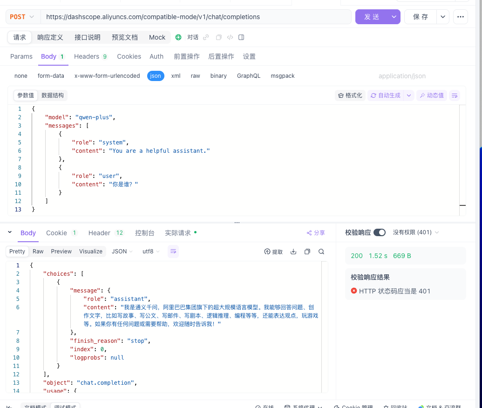Open the three-dot more options menu
Screen dimensions: 482x408
460,17
